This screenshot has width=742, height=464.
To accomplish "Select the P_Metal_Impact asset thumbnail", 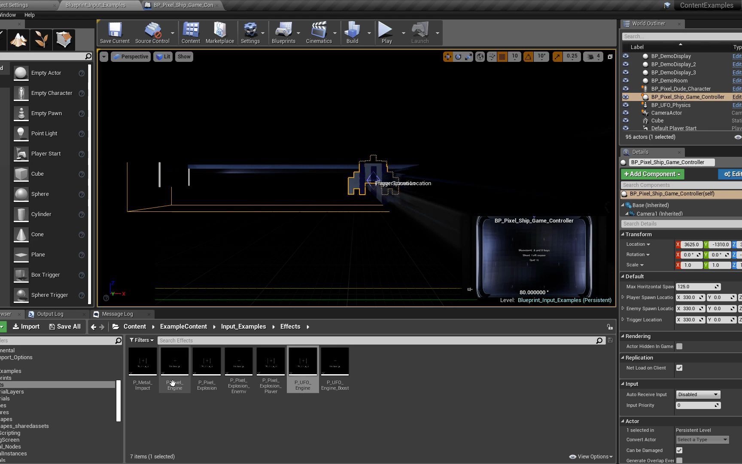I will 143,362.
